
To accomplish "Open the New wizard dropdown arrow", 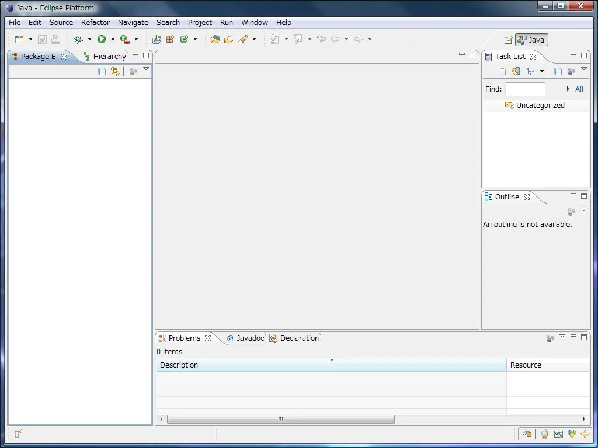I will [30, 39].
